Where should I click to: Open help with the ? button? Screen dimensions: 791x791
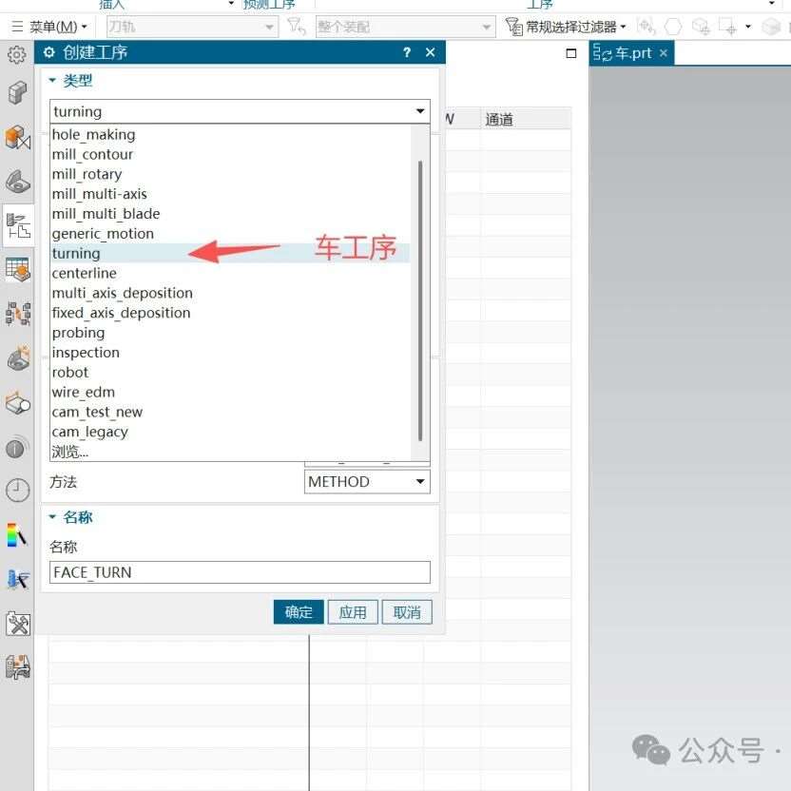407,52
